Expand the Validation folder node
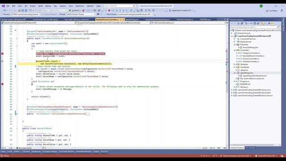Viewport: 286px width, 161px height. click(235, 64)
